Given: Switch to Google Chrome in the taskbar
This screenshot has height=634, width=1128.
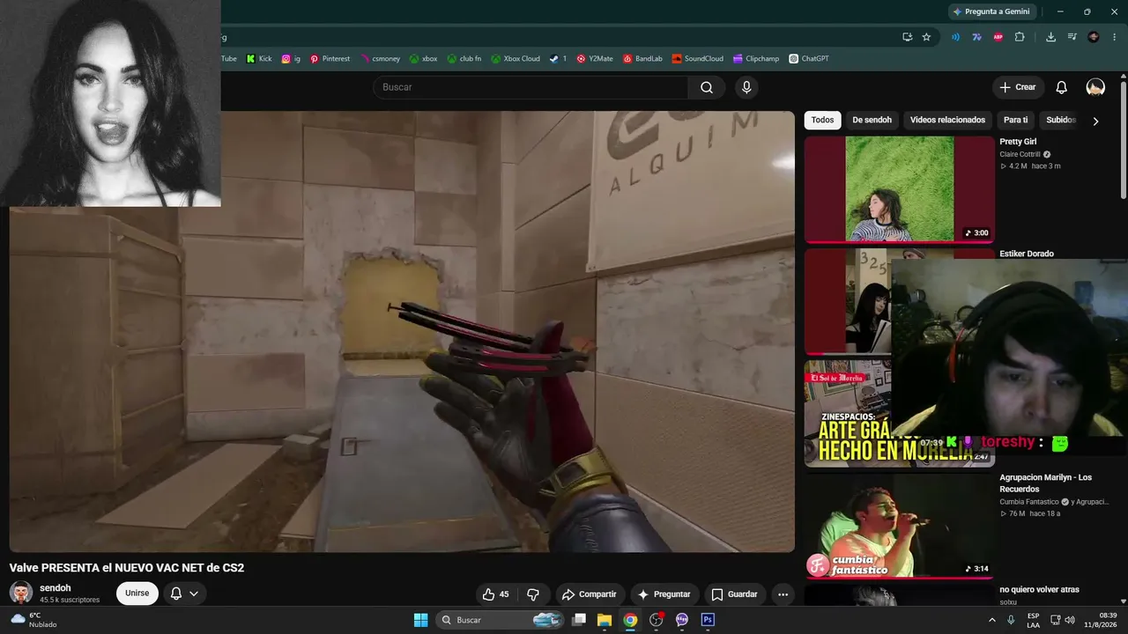Looking at the screenshot, I should [630, 620].
